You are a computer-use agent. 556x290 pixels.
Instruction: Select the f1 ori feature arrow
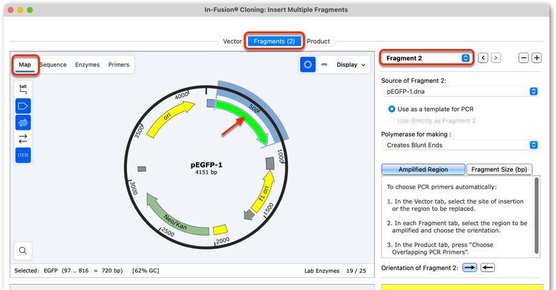(x=264, y=192)
